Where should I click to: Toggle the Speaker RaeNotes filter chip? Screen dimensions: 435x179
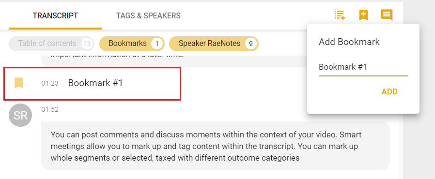coord(214,44)
